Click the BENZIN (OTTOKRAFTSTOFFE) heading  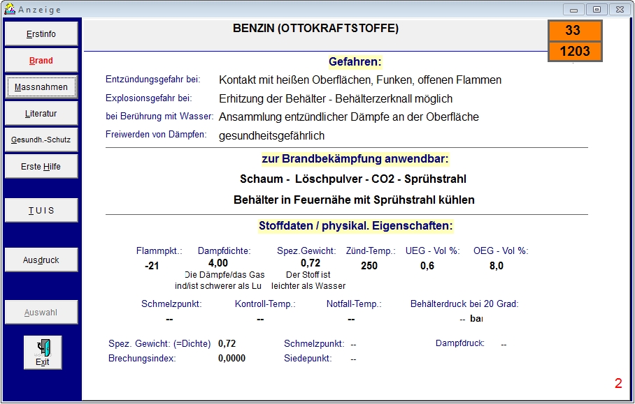315,29
